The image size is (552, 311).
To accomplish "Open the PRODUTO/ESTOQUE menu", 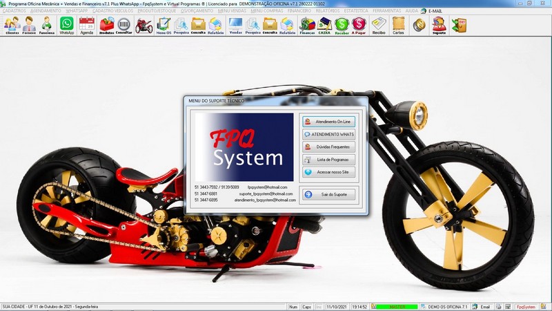I will click(x=157, y=11).
